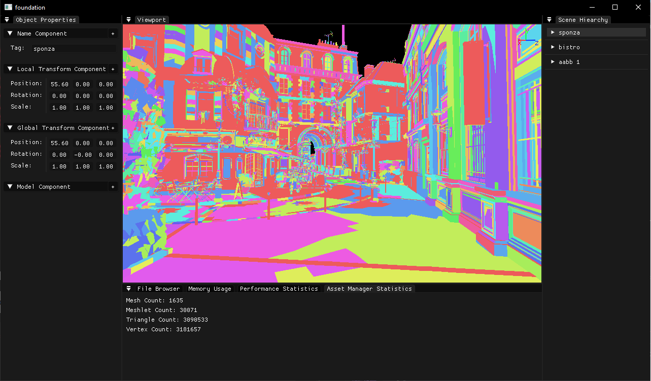
Task: Switch to the Memory Usage tab
Action: (x=210, y=289)
